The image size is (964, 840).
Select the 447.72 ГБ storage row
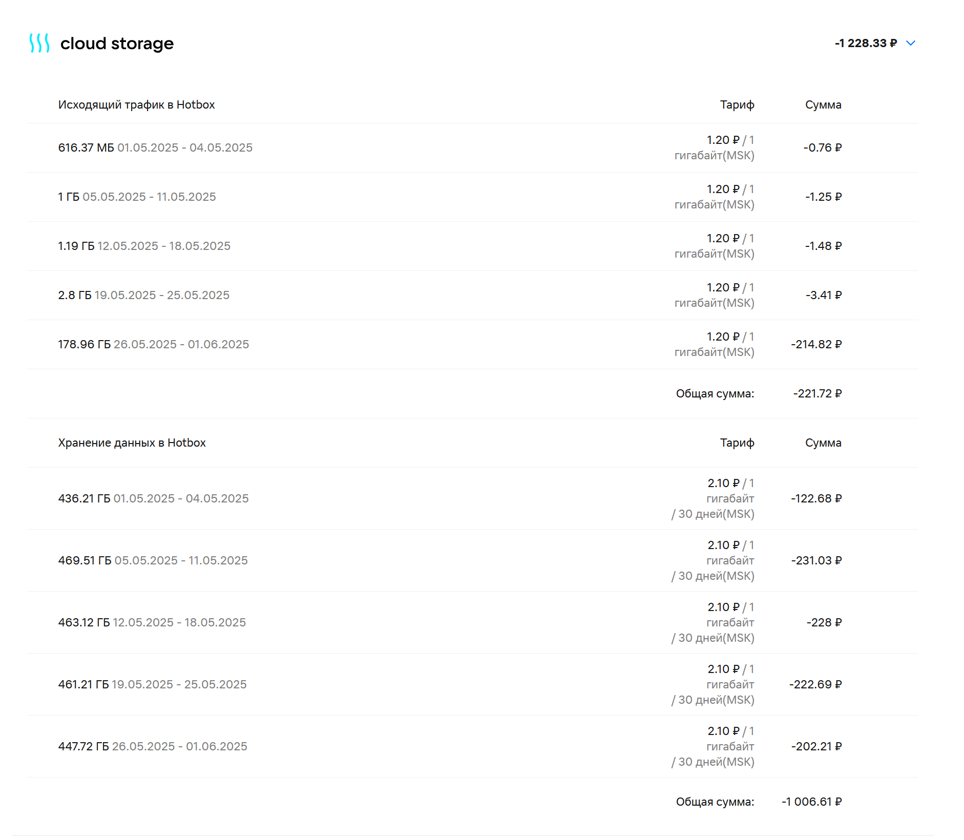tap(472, 746)
